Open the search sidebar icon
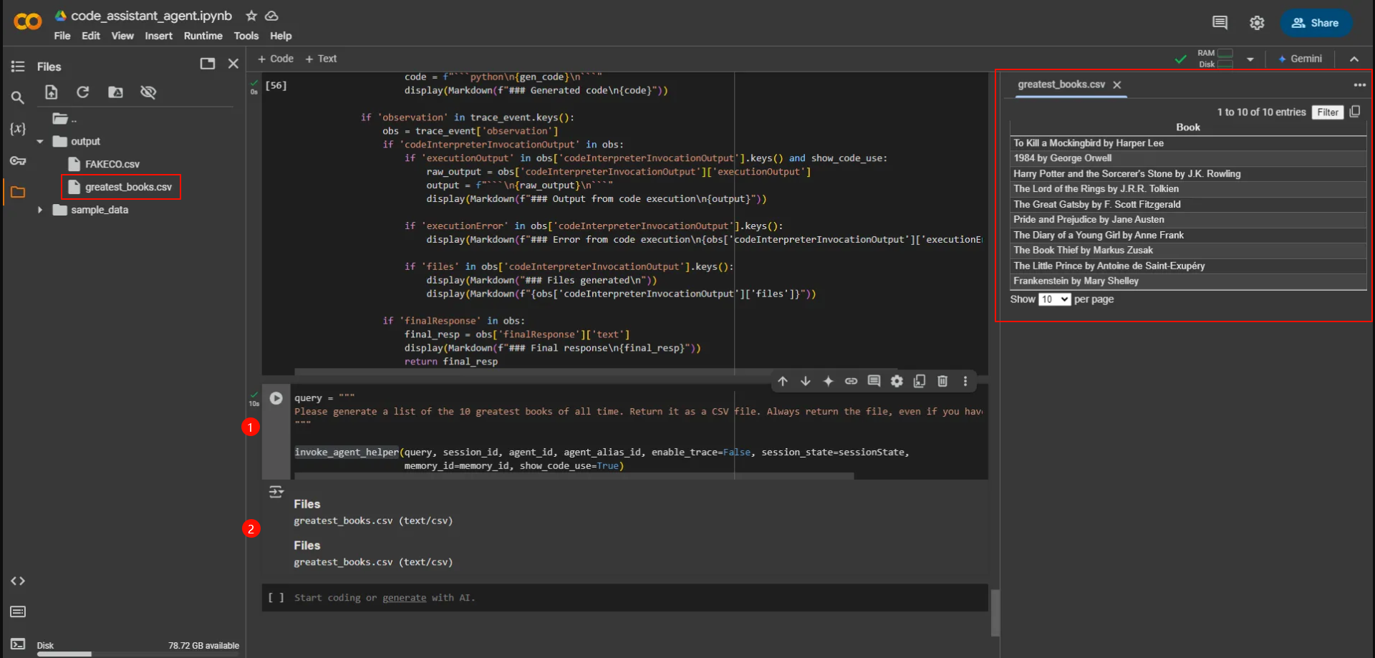 (18, 97)
